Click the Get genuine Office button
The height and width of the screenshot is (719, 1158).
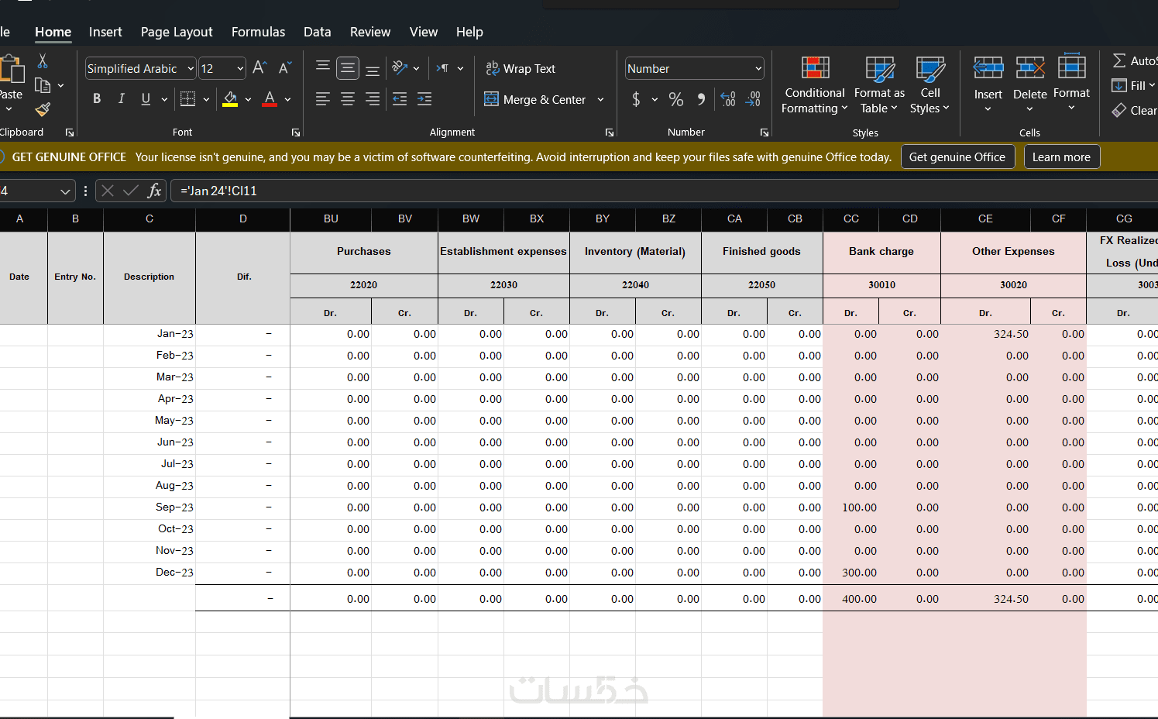tap(957, 157)
